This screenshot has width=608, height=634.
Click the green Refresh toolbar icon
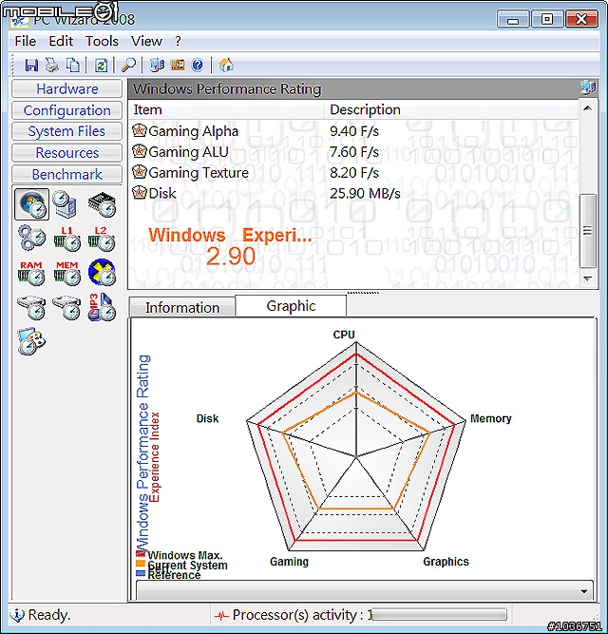click(x=101, y=65)
